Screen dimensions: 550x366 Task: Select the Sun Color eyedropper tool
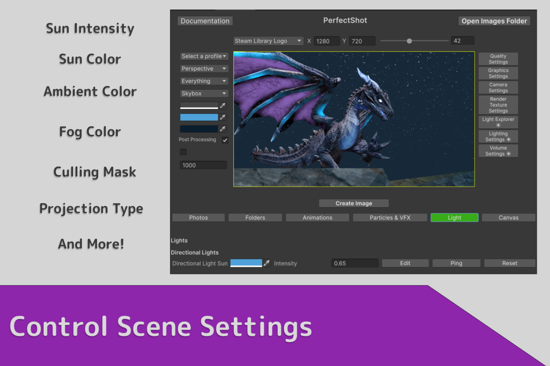[223, 105]
